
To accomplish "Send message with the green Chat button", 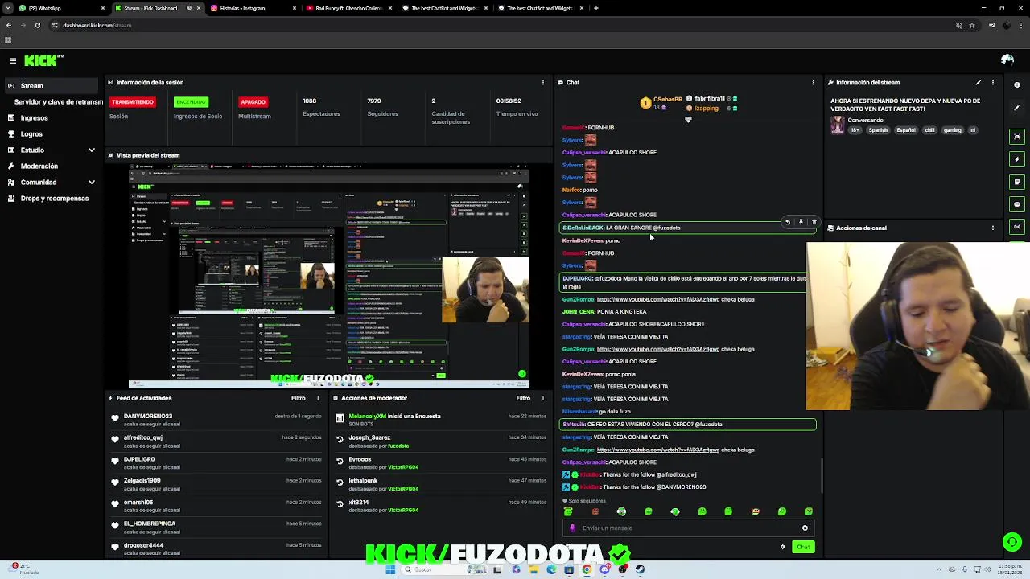I will tap(803, 547).
